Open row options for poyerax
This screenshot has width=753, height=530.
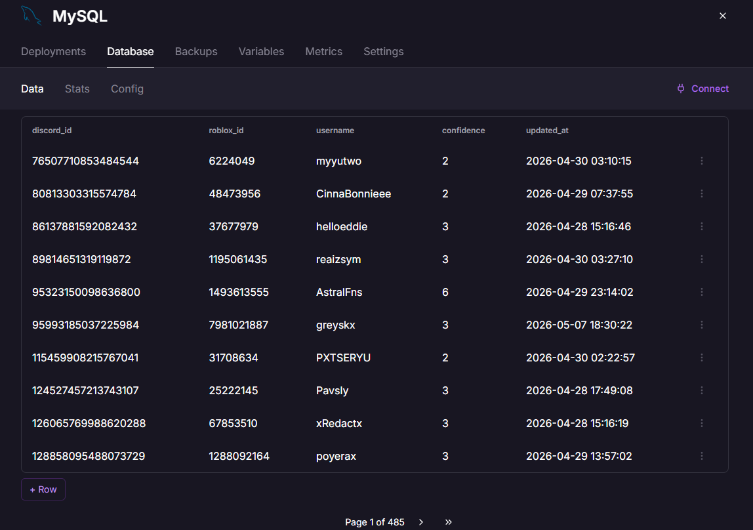[x=702, y=456]
